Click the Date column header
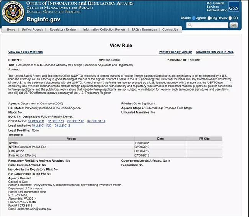 pyautogui.click(x=161, y=139)
